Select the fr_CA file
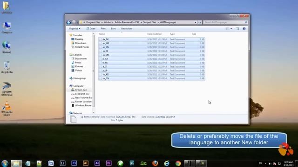Image resolution: width=298 pixels, height=167 pixels. (x=152, y=59)
